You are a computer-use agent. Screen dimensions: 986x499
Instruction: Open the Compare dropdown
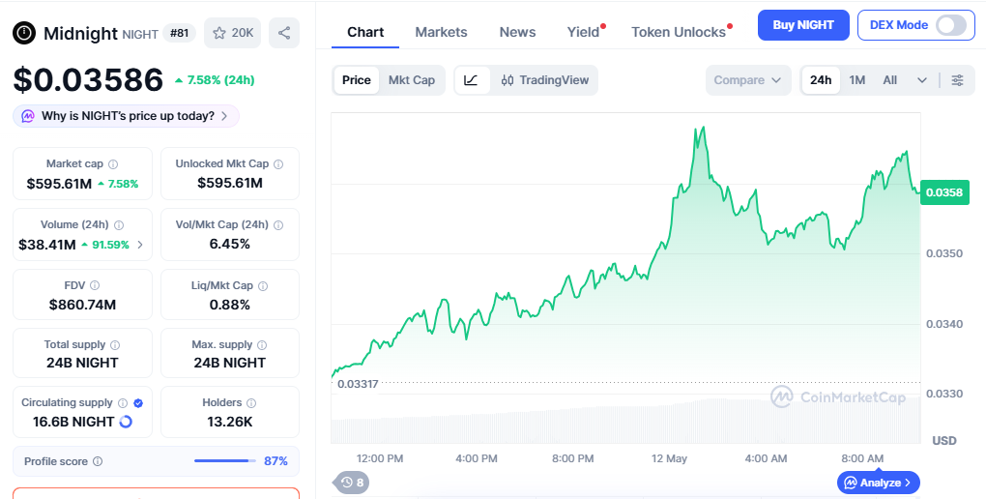pos(747,80)
